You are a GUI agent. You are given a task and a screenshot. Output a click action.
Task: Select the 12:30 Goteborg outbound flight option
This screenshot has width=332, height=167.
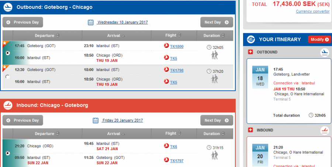click(8, 77)
